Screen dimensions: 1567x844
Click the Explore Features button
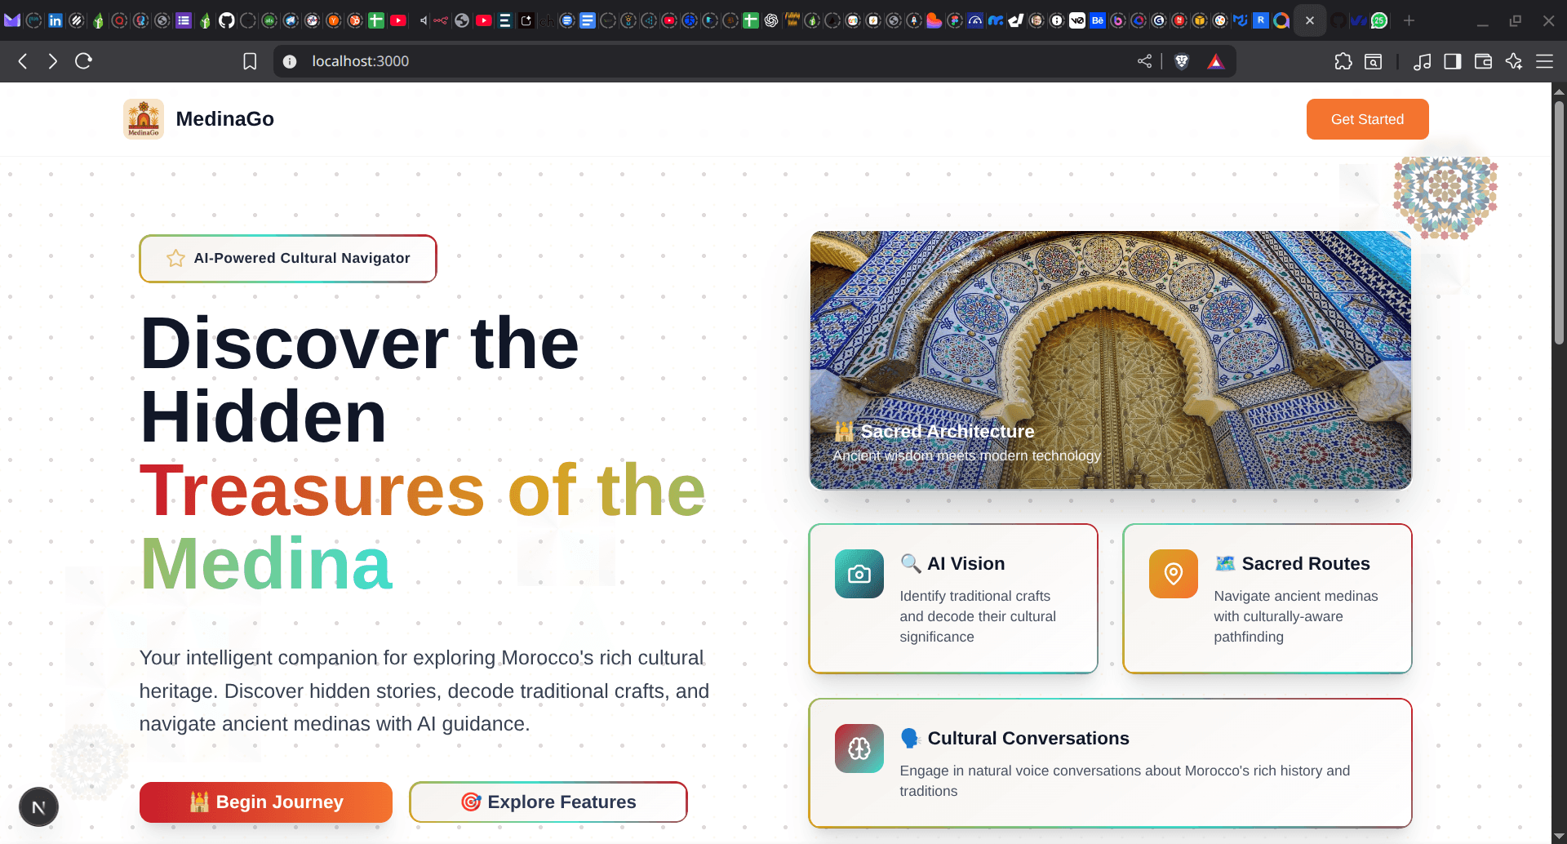[x=548, y=802]
